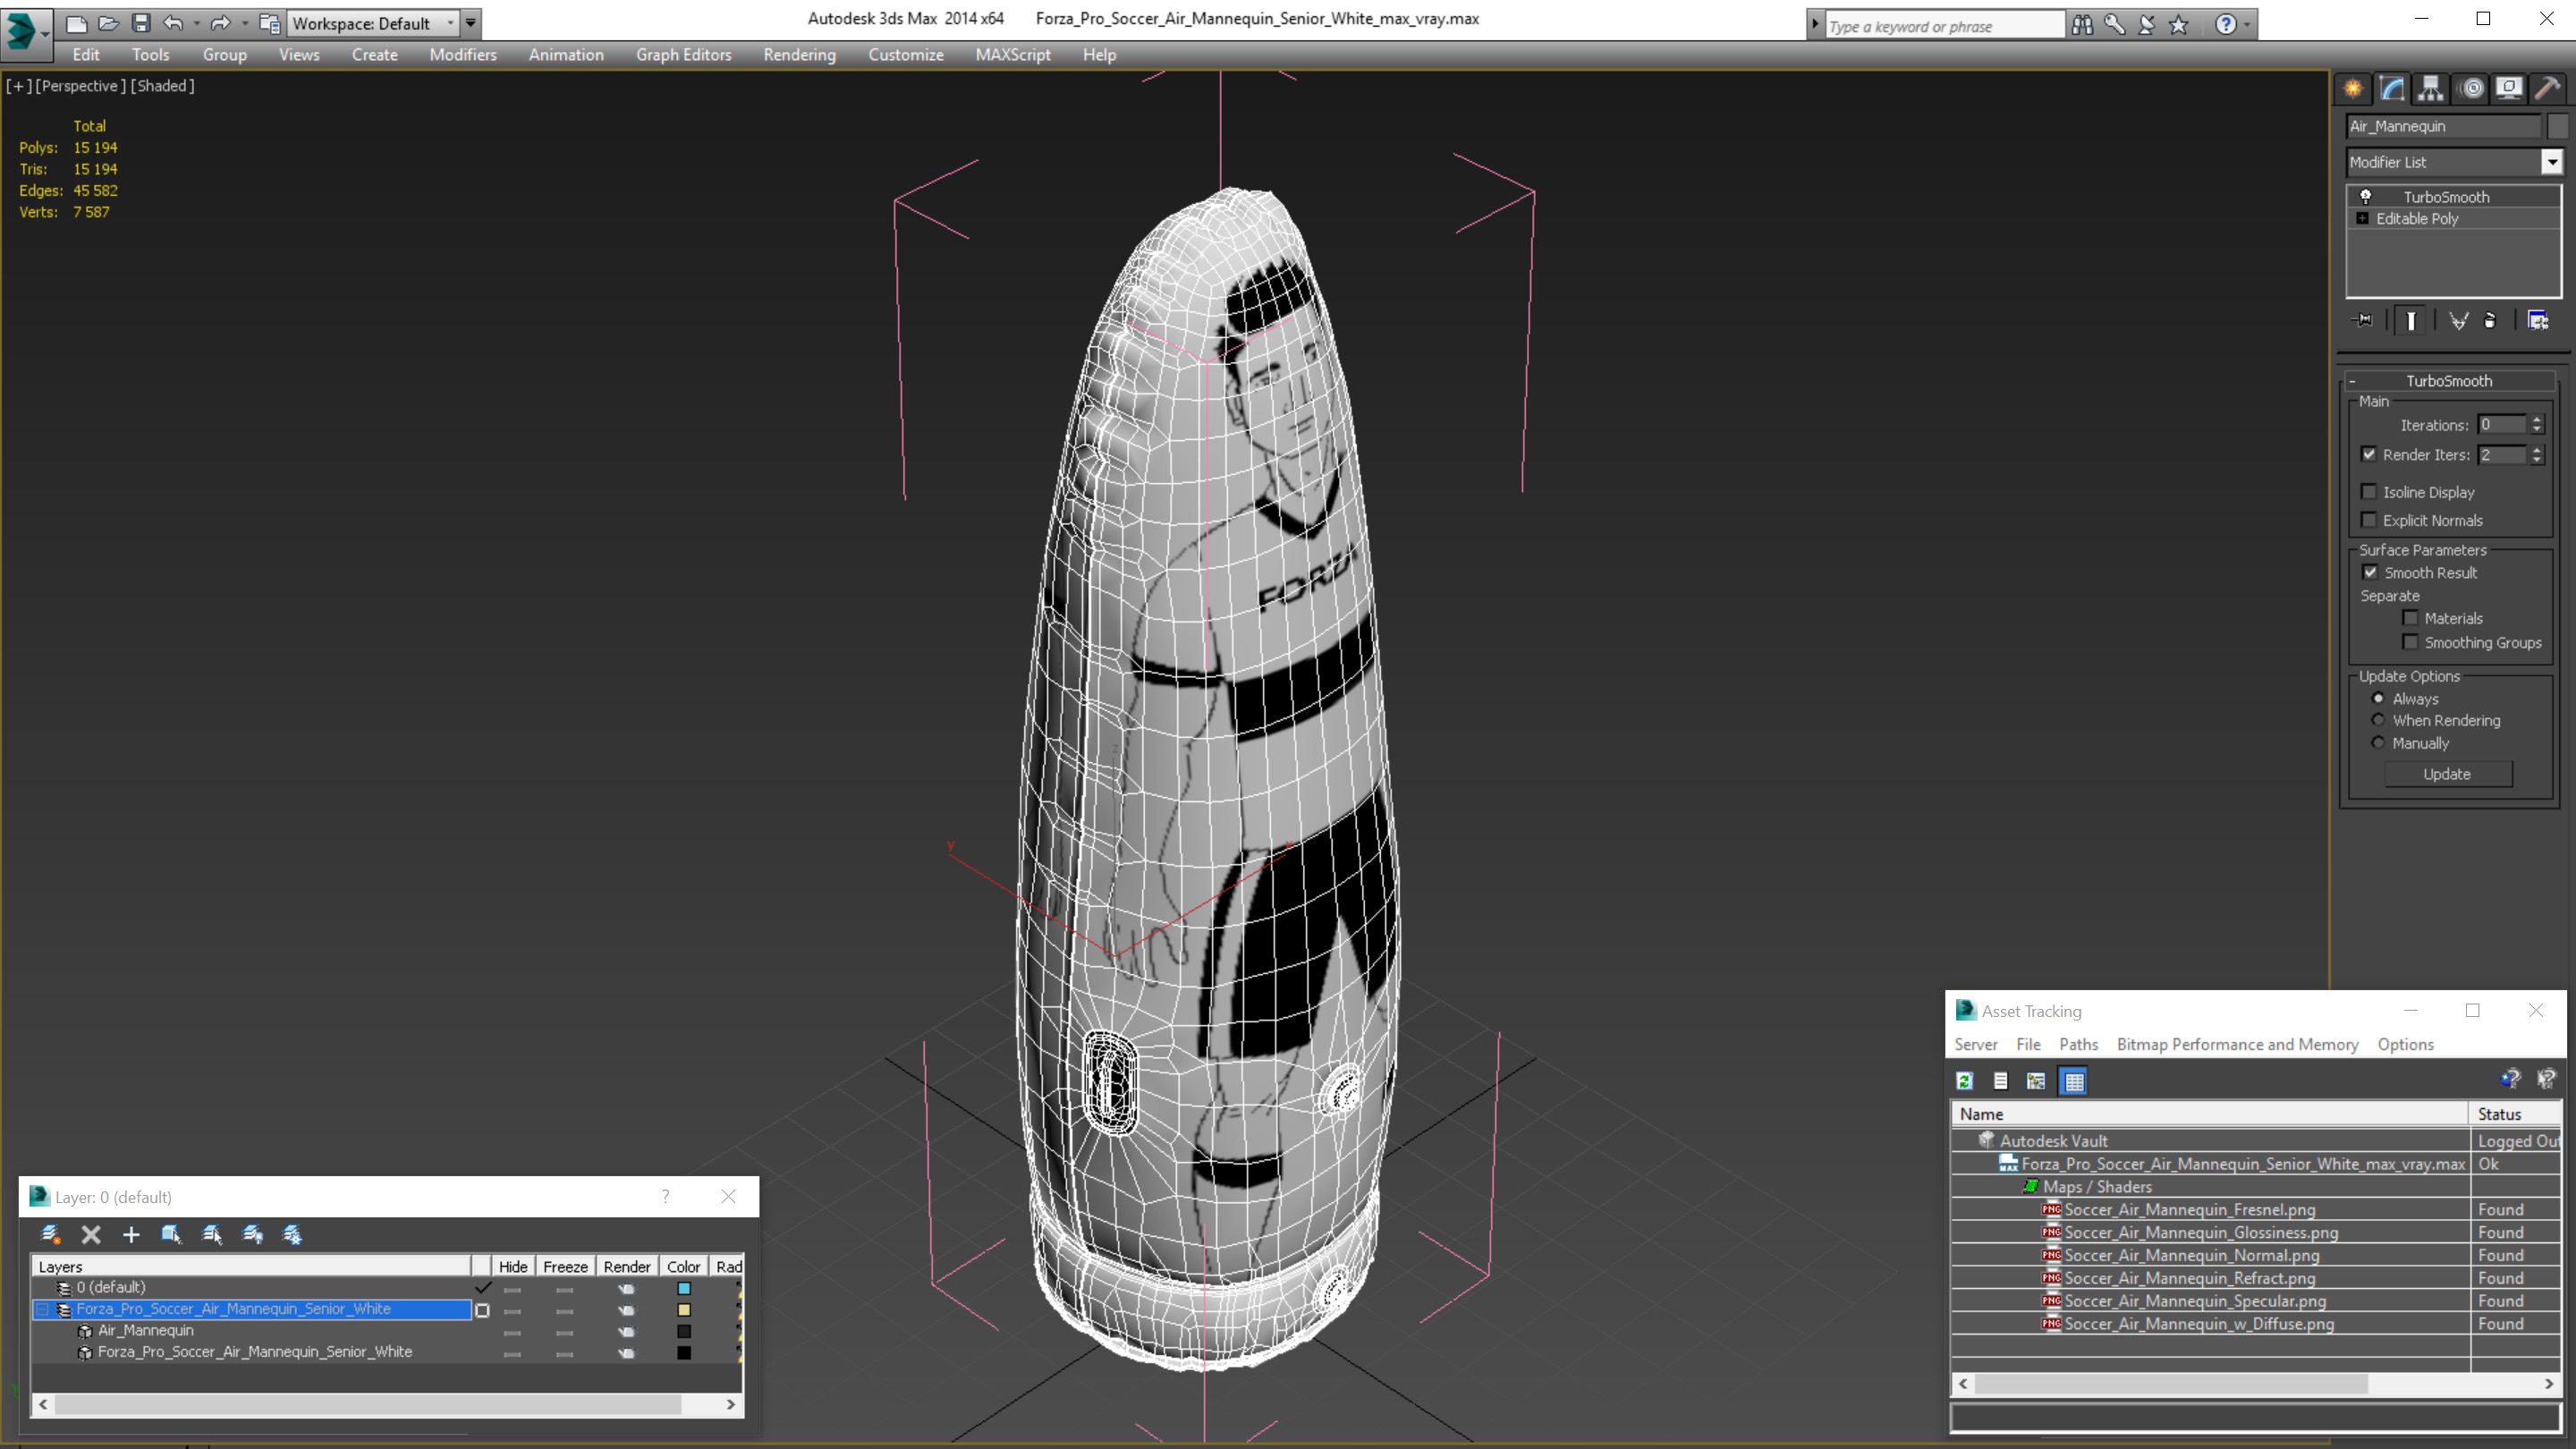Click Refresh icon in Asset Tracking
Viewport: 2576px width, 1449px height.
click(x=1965, y=1081)
